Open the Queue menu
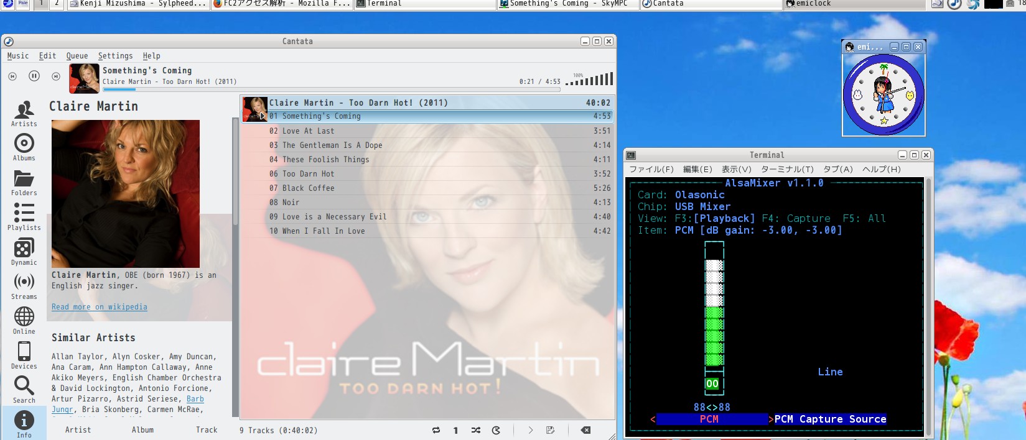 [77, 56]
